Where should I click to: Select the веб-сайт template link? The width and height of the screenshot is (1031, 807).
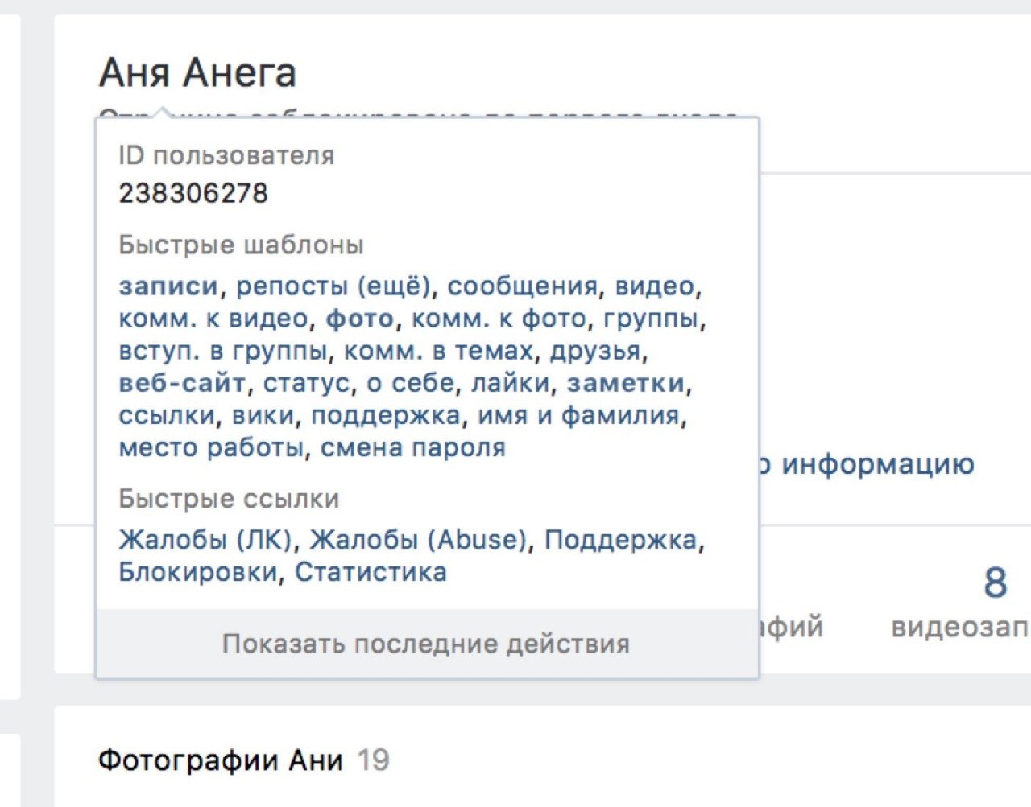coord(182,384)
